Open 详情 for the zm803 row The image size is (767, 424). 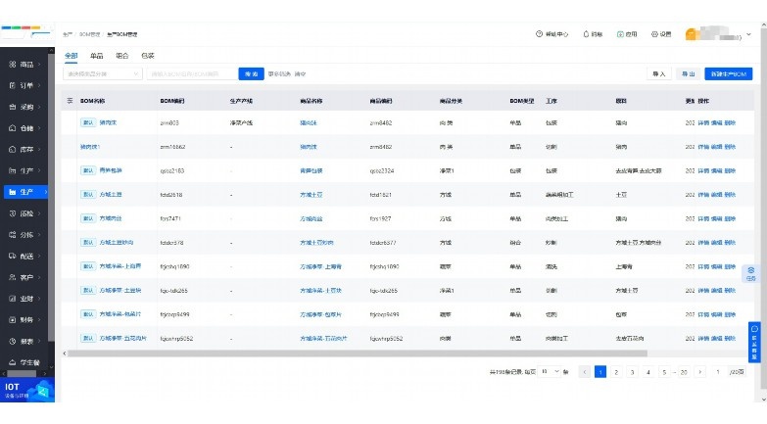[x=703, y=122]
